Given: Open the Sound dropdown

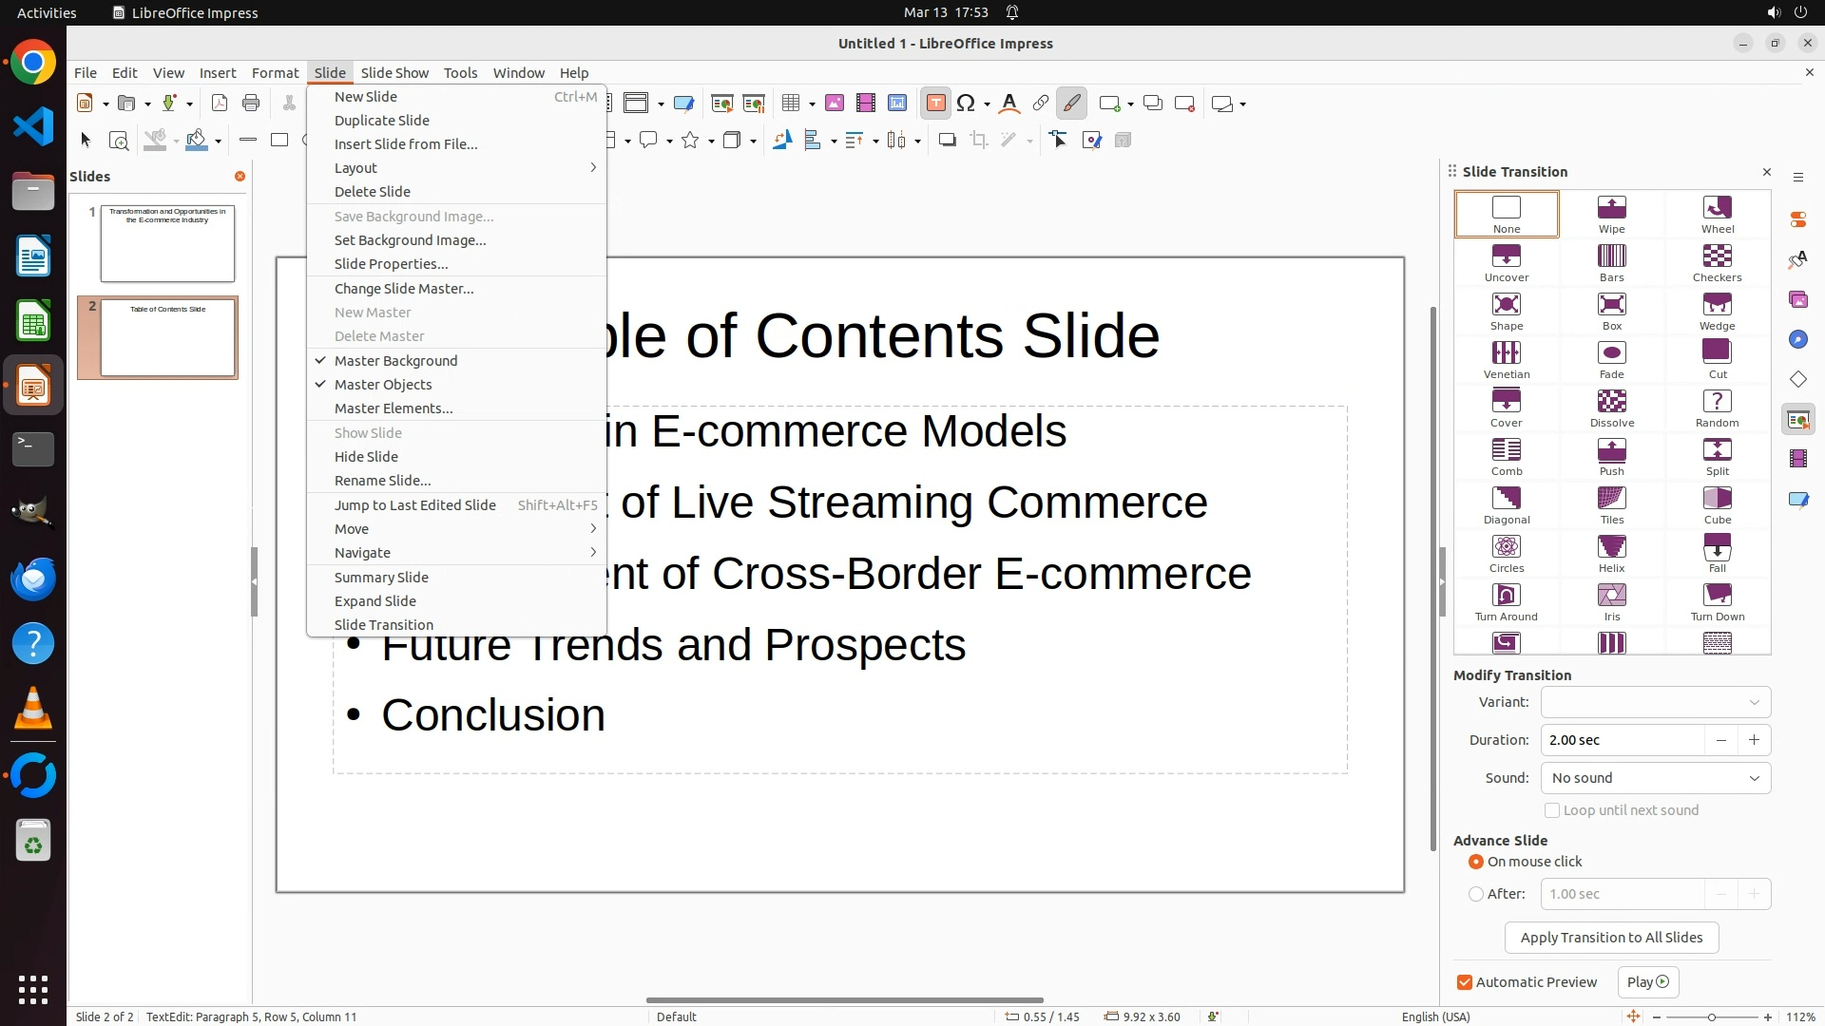Looking at the screenshot, I should pyautogui.click(x=1655, y=778).
